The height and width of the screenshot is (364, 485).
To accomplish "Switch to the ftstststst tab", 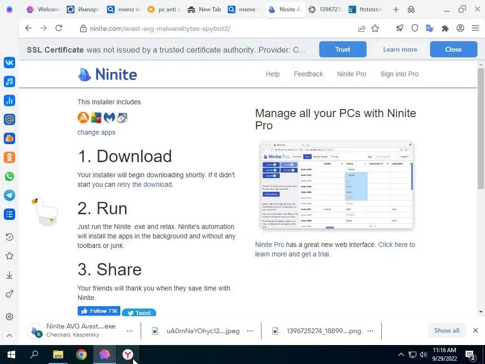I will [x=366, y=9].
